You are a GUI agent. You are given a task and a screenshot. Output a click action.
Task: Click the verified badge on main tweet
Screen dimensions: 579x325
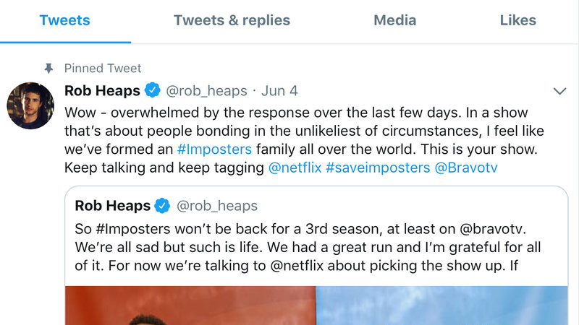(152, 91)
